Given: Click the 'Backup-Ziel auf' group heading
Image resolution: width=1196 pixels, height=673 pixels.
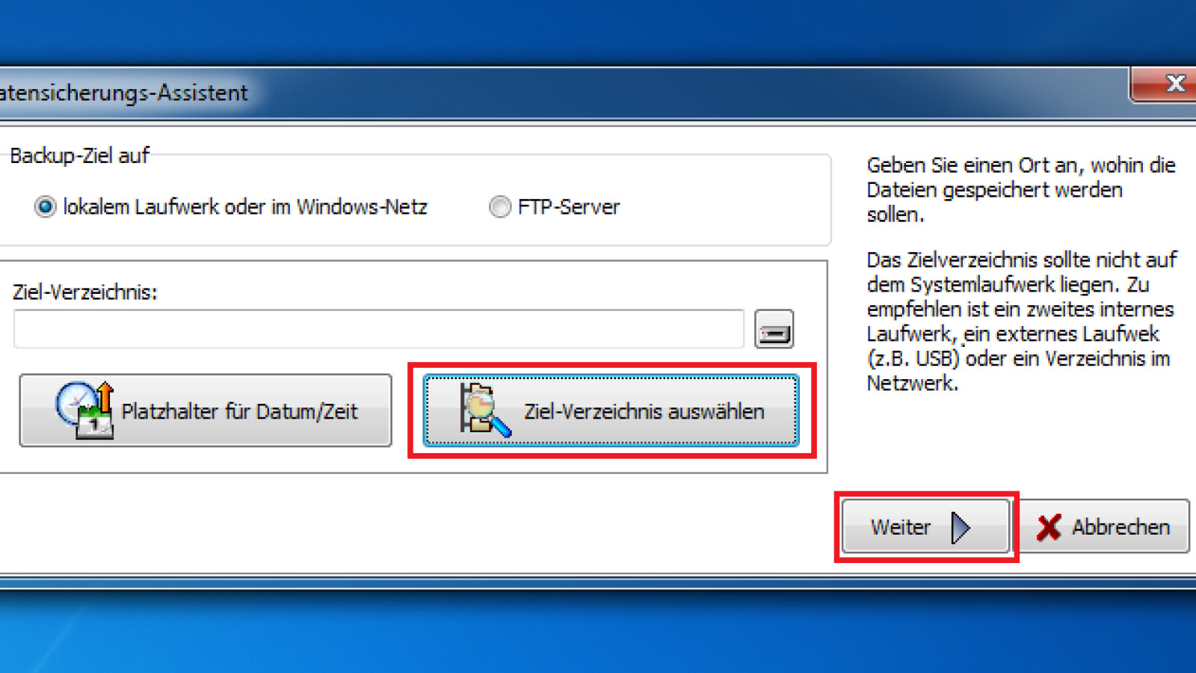Looking at the screenshot, I should click(x=79, y=156).
